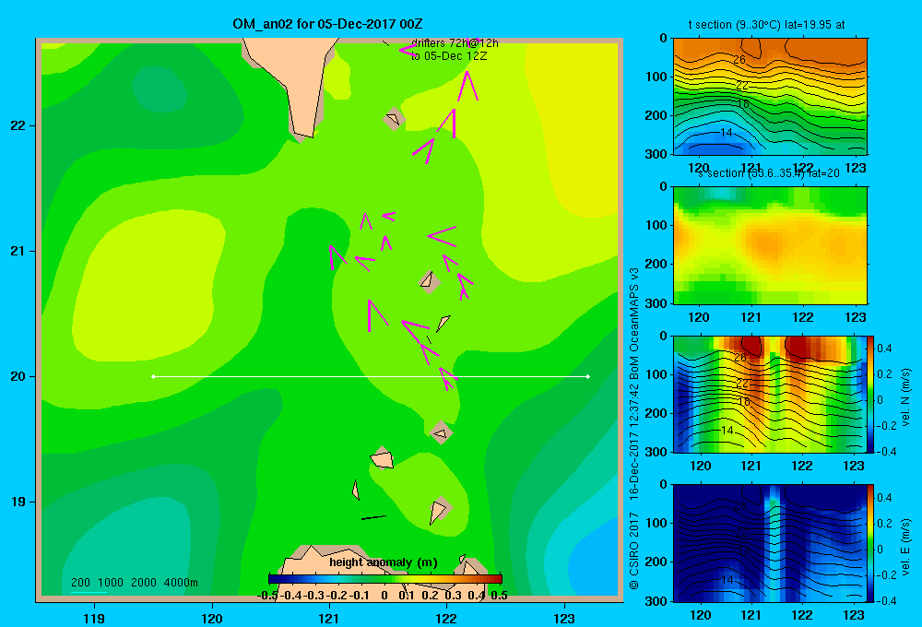Screen dimensions: 922x627
Task: Click the 's section' salinity plot title
Action: [x=769, y=173]
